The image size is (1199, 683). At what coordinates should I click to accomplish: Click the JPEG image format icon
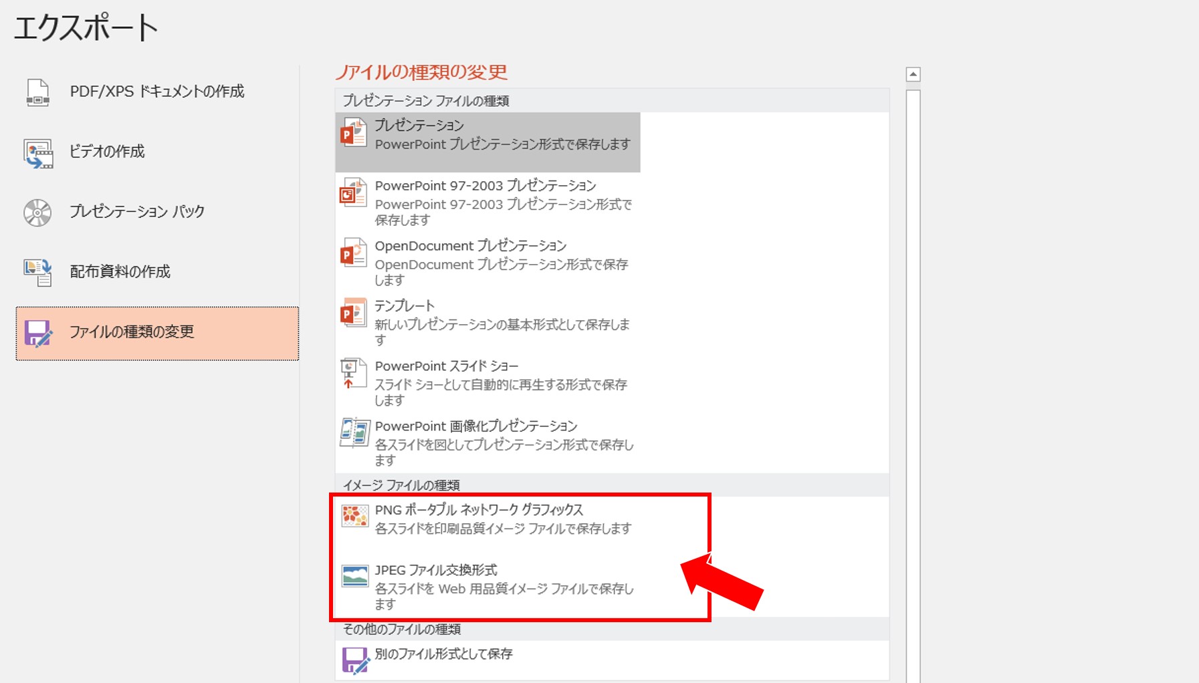click(354, 576)
